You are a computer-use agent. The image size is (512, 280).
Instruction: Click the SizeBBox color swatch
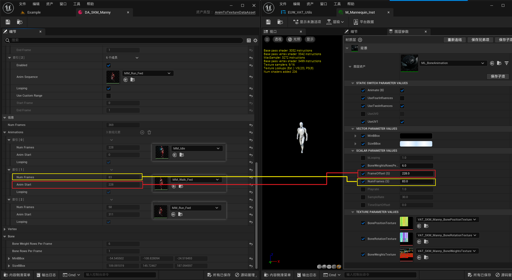(416, 144)
